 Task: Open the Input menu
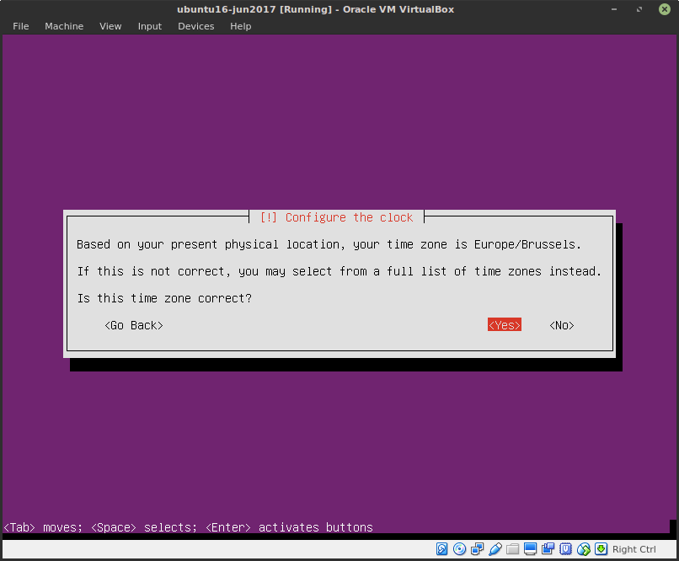149,26
